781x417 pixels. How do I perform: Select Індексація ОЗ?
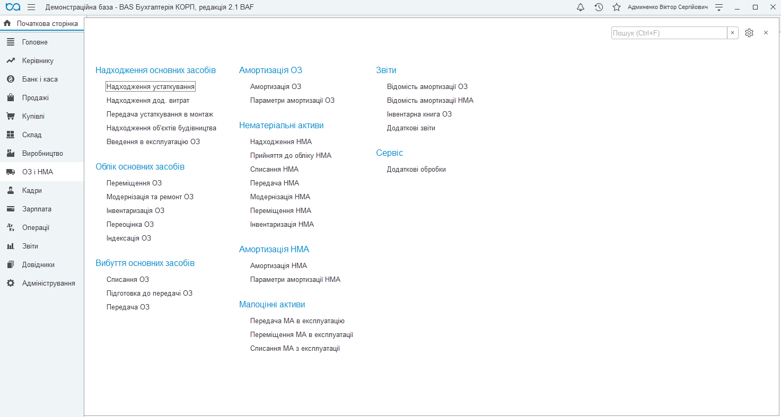click(129, 238)
